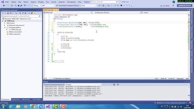Click the Undo arrow icon

25,5
